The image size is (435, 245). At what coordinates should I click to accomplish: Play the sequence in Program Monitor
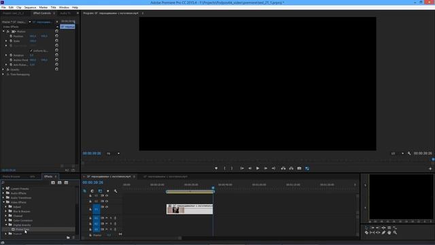pos(258,168)
